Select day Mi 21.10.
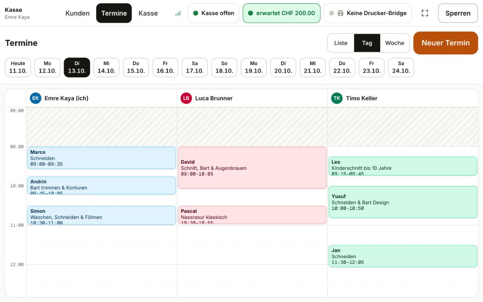This screenshot has height=302, width=483. [x=313, y=67]
